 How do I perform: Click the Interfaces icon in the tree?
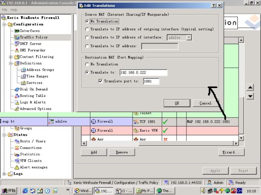[x=17, y=31]
